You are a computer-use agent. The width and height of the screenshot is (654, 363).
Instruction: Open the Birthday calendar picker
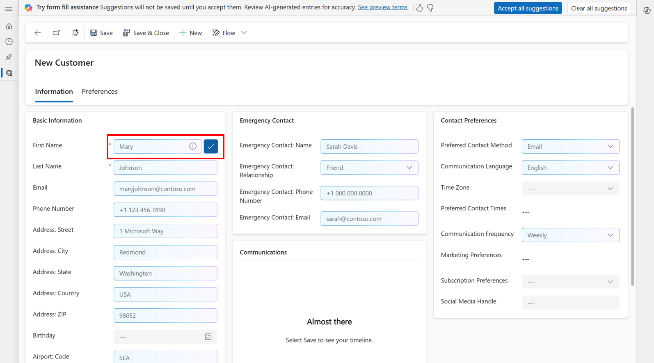tap(208, 337)
